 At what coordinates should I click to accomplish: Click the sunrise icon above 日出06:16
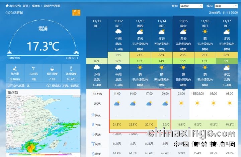[x=10, y=52]
